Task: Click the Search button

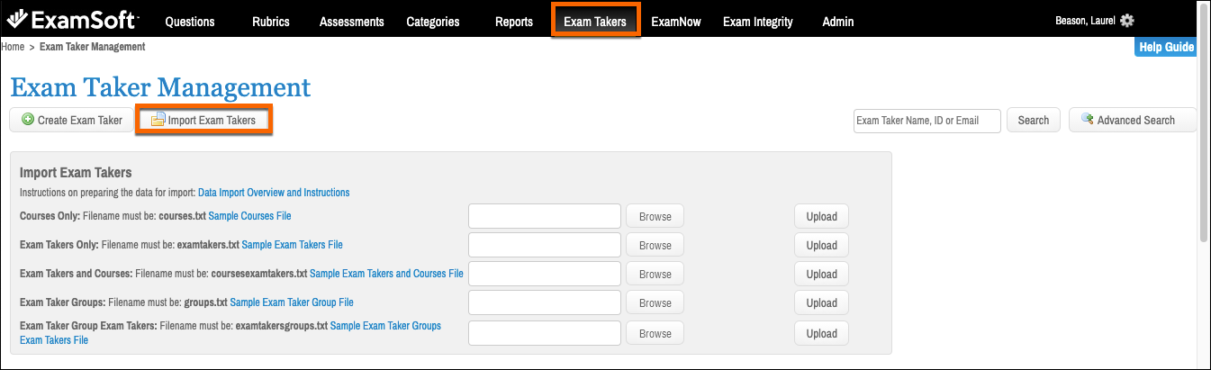Action: click(x=1034, y=121)
